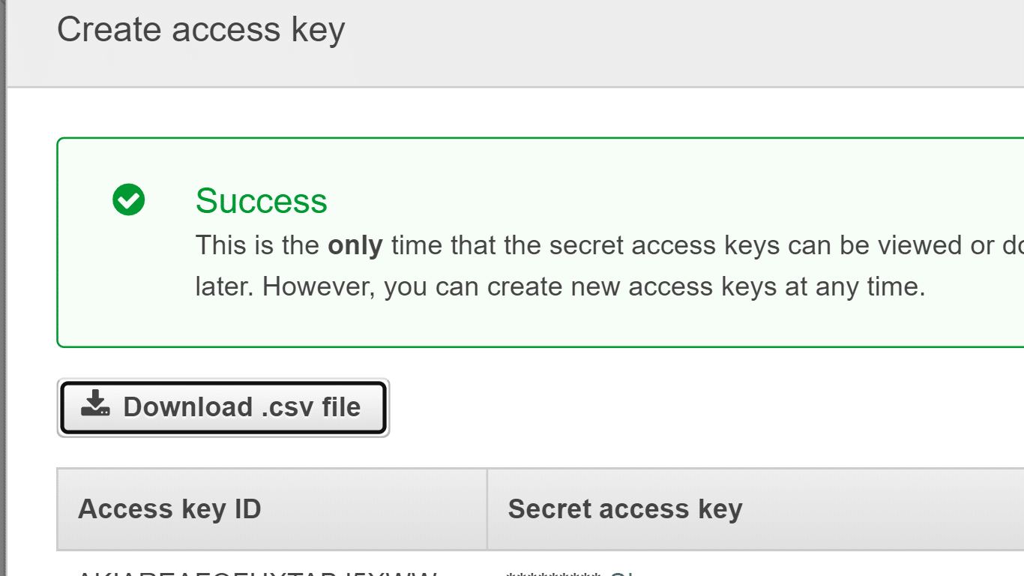Click the green success checkmark icon

click(x=129, y=199)
